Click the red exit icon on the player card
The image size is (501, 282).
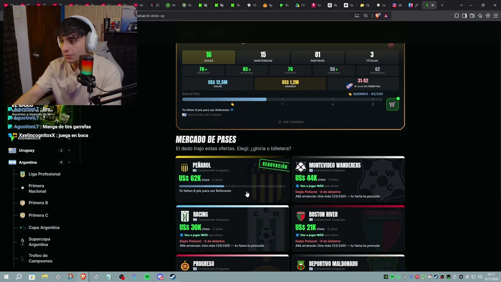391,45
